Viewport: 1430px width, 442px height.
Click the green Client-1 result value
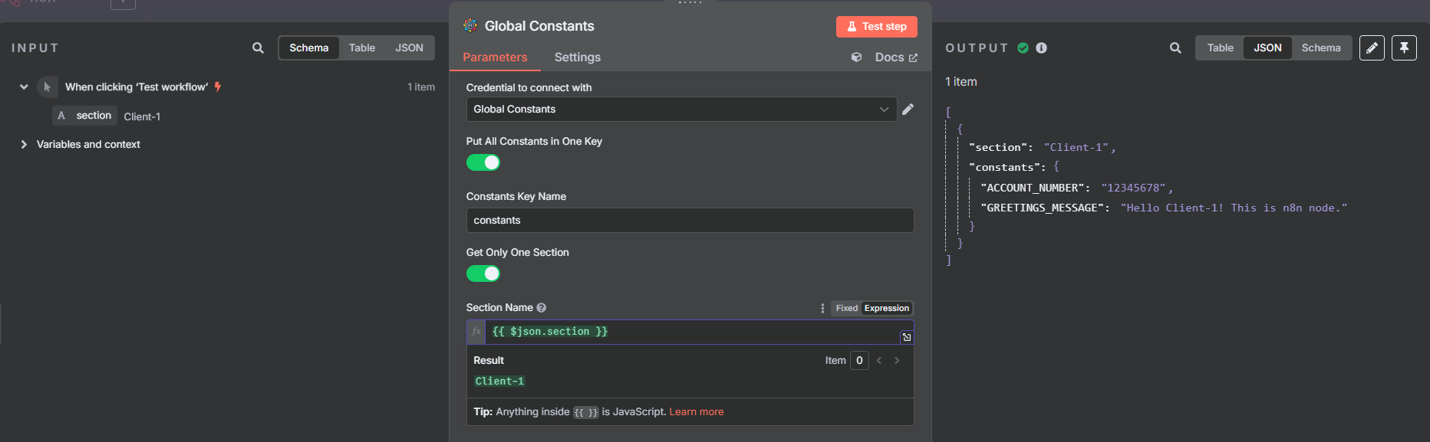click(499, 381)
